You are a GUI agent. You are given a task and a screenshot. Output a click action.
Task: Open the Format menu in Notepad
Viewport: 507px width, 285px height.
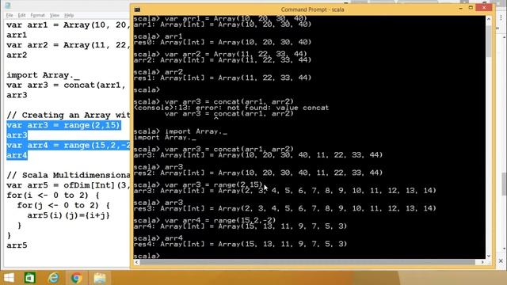pos(37,15)
